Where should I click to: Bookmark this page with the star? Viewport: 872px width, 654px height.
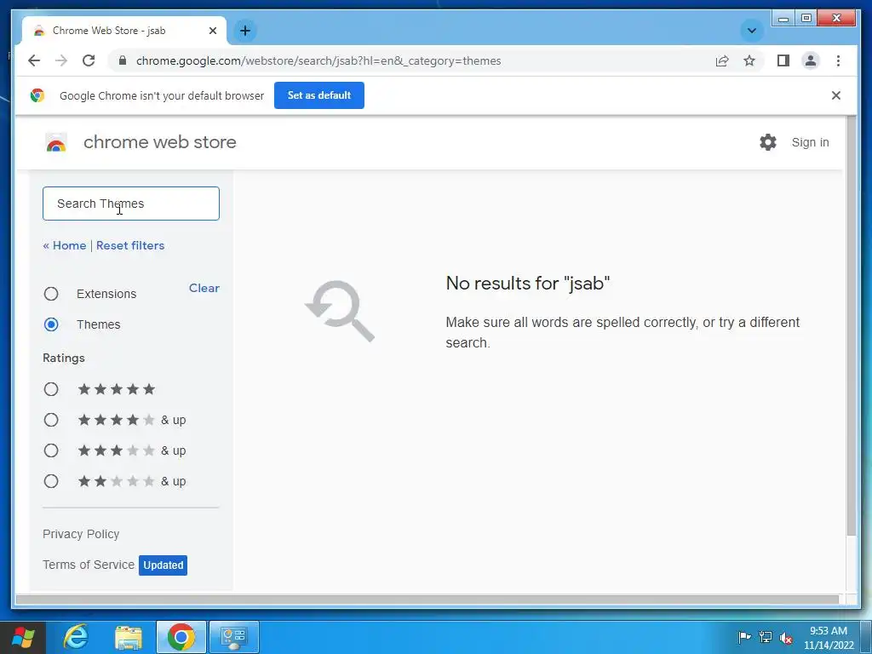(x=749, y=60)
